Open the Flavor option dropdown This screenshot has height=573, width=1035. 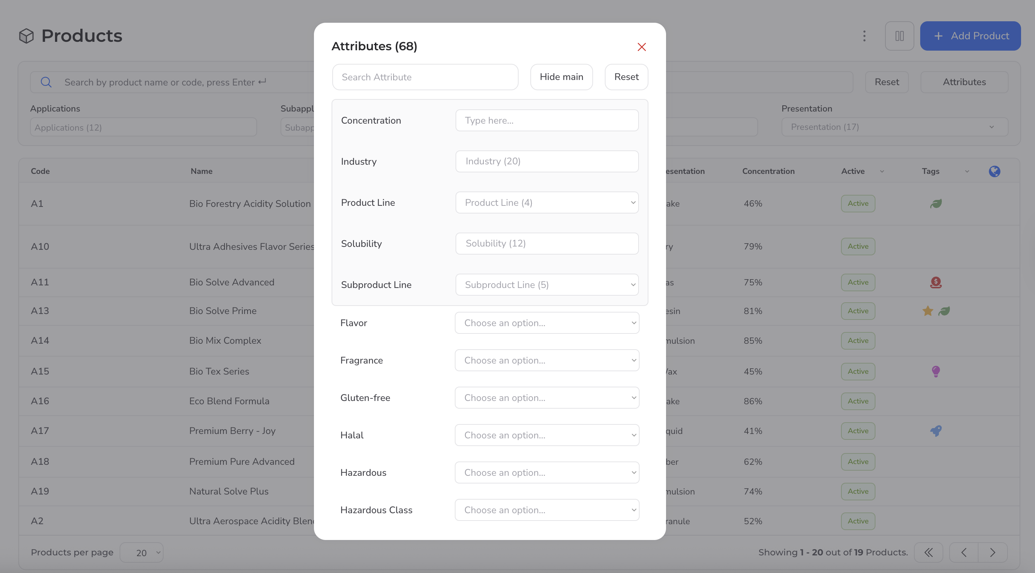tap(547, 323)
